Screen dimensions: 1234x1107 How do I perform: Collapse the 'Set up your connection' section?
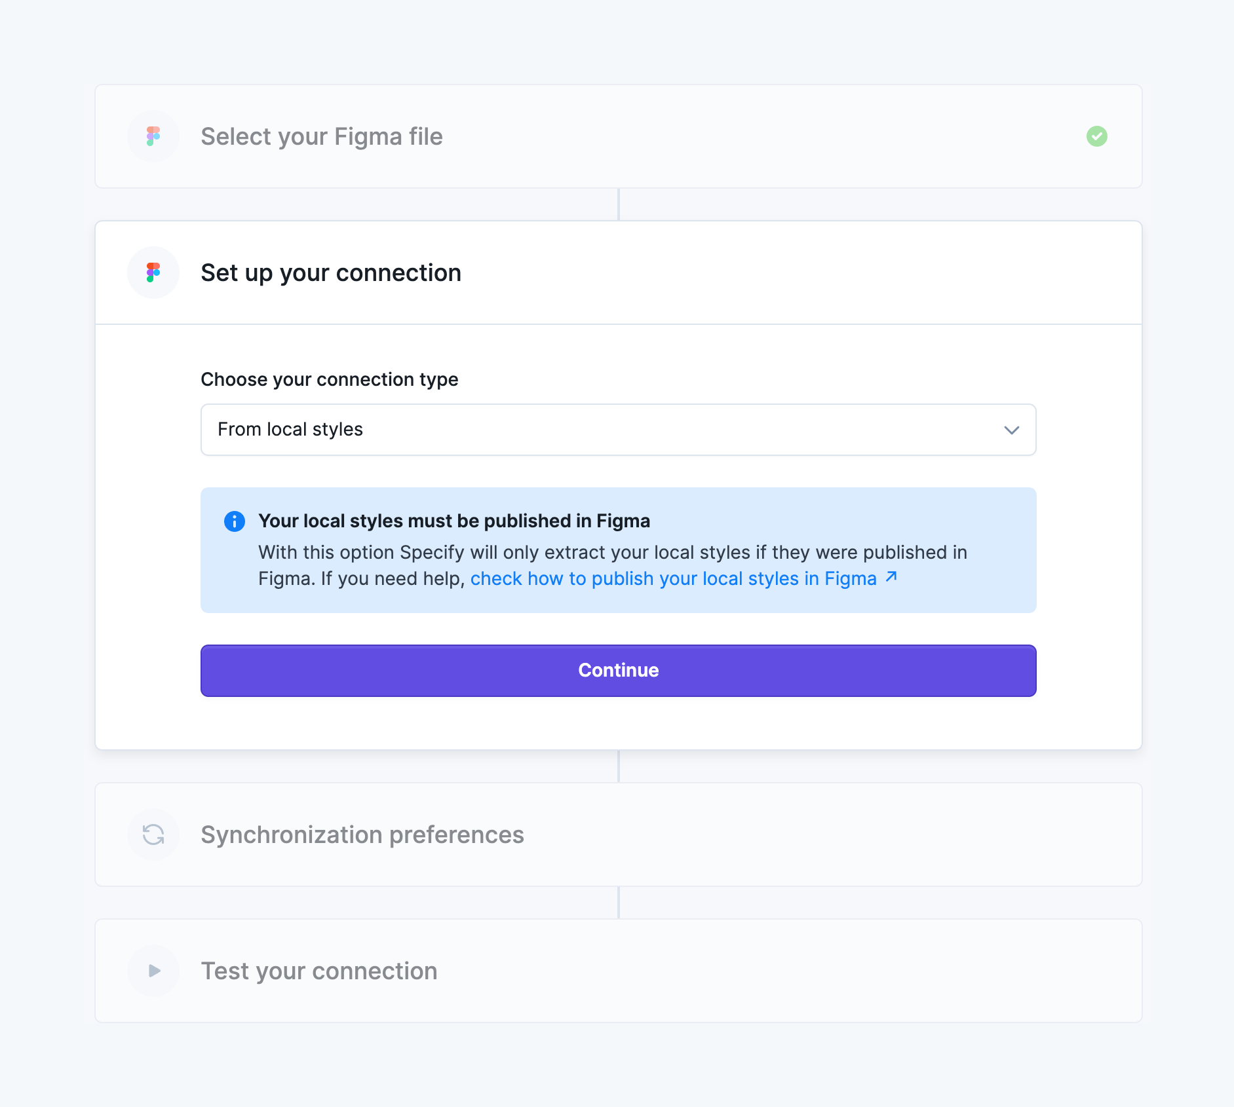click(330, 272)
